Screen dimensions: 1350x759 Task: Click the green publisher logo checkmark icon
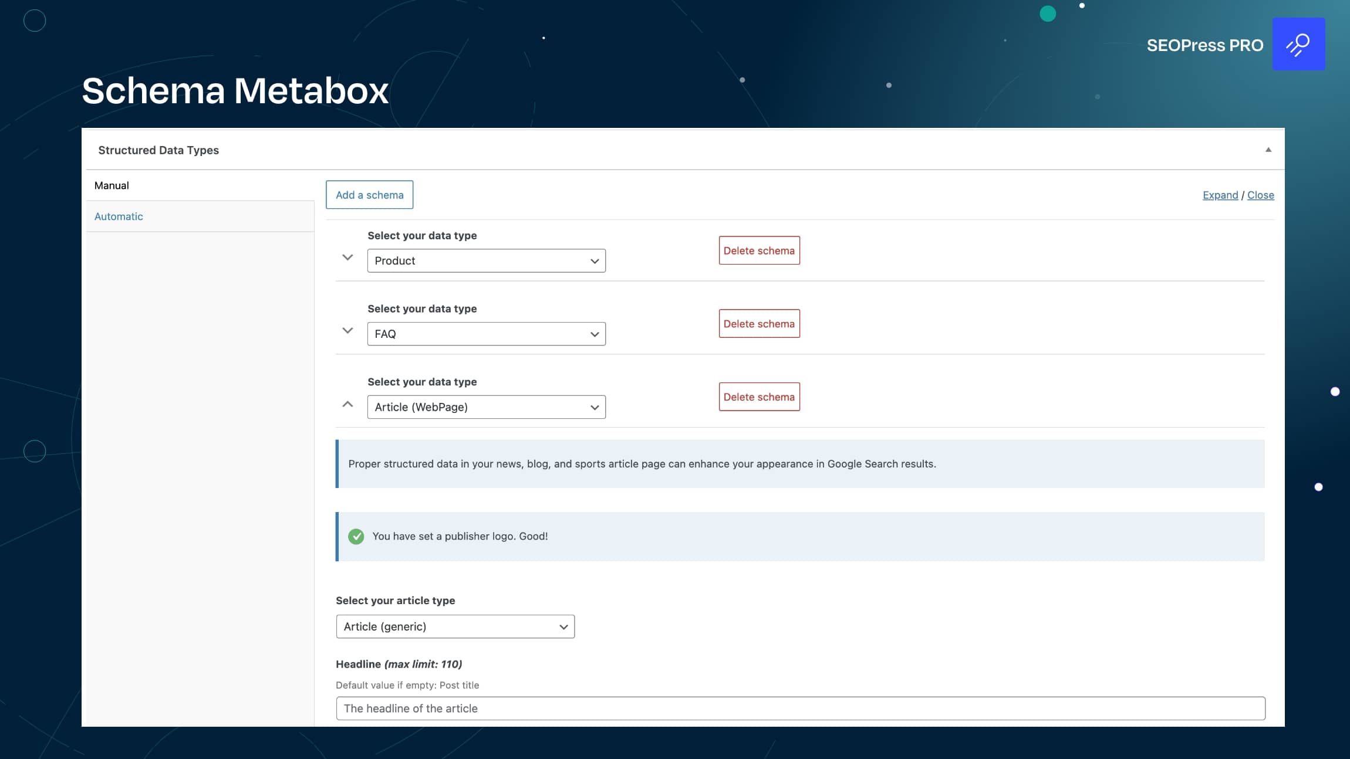click(356, 536)
